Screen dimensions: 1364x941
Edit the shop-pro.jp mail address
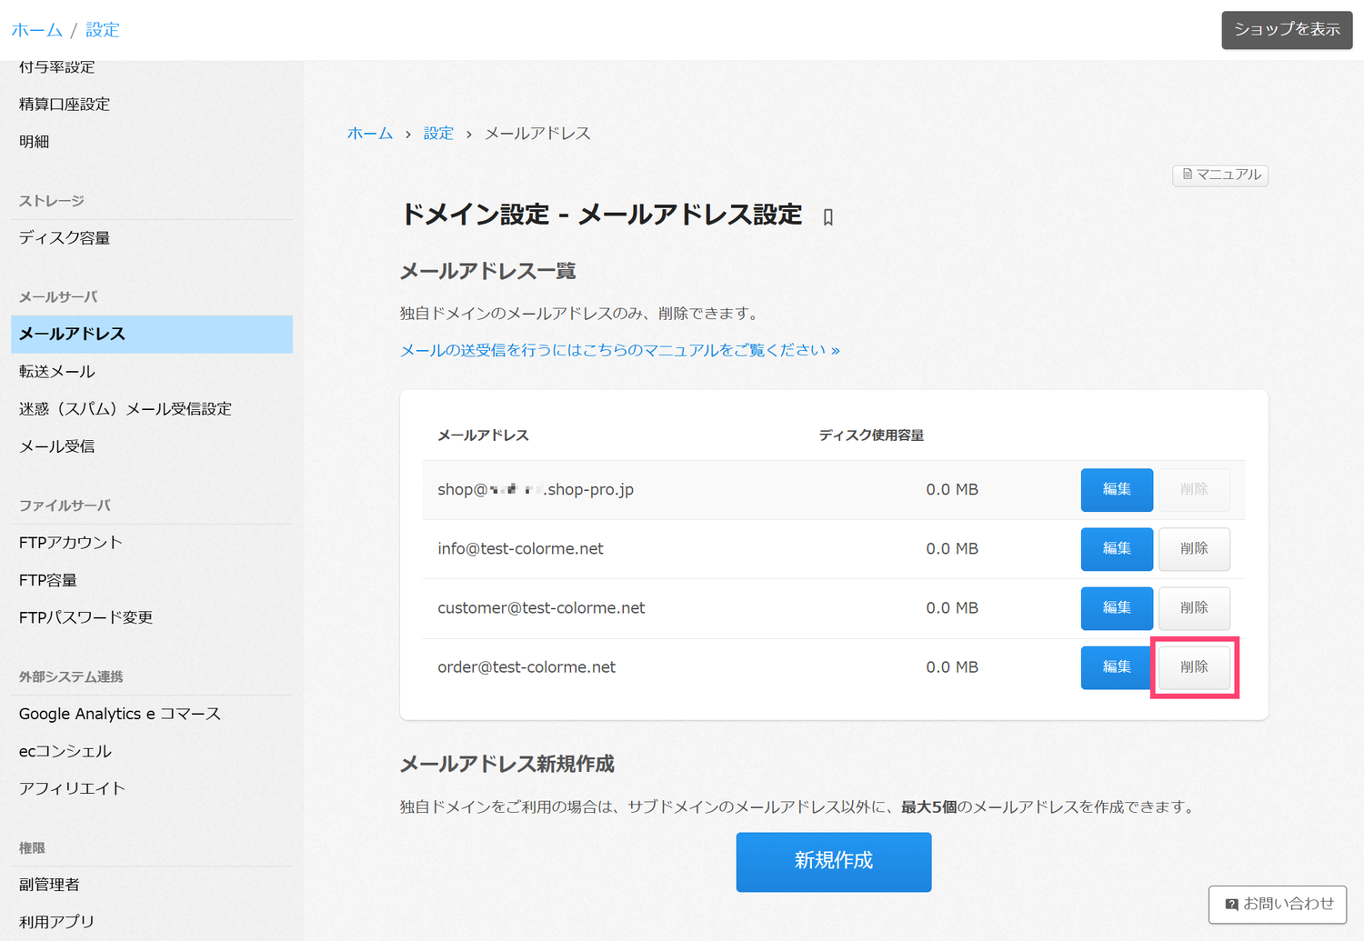(1116, 490)
